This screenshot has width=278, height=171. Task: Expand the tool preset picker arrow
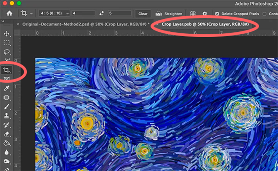[x=31, y=13]
